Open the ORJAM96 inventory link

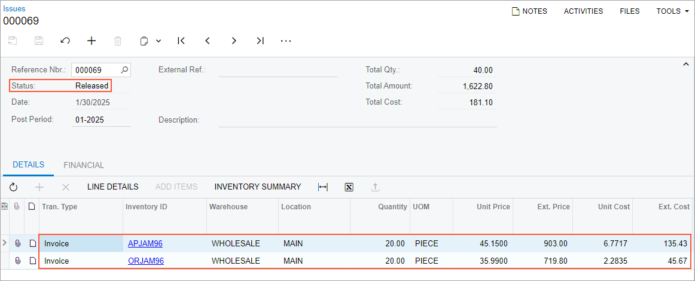[146, 261]
